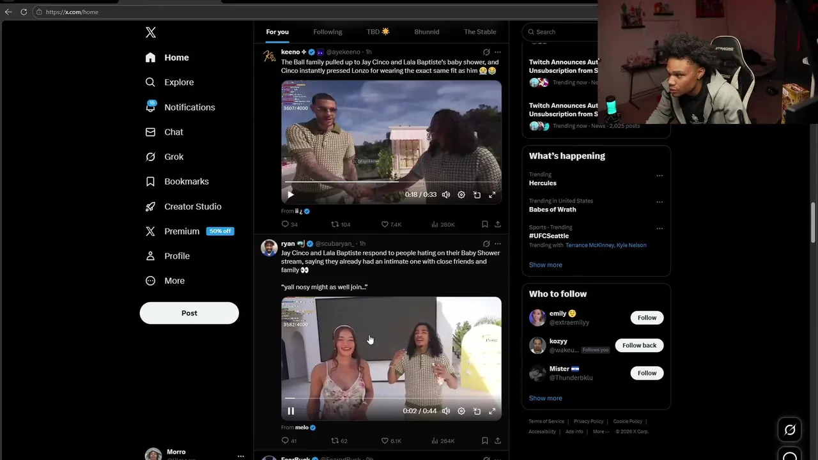Enter fullscreen on ryan video

pyautogui.click(x=492, y=411)
